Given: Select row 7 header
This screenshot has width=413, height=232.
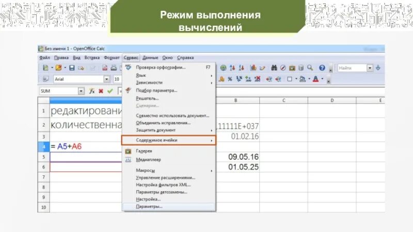Looking at the screenshot, I should 43,177.
